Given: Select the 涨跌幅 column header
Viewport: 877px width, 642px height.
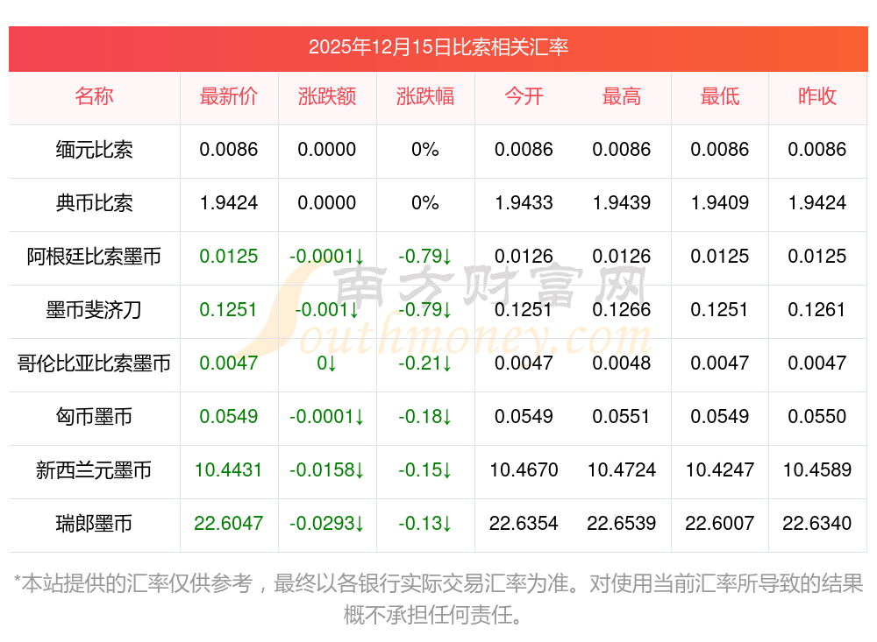Looking at the screenshot, I should [x=425, y=96].
